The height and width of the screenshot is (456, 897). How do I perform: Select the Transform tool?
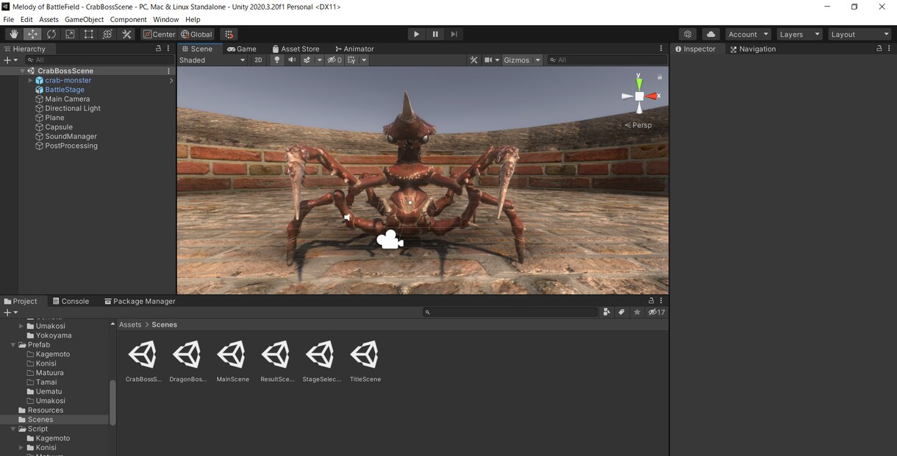[x=107, y=34]
